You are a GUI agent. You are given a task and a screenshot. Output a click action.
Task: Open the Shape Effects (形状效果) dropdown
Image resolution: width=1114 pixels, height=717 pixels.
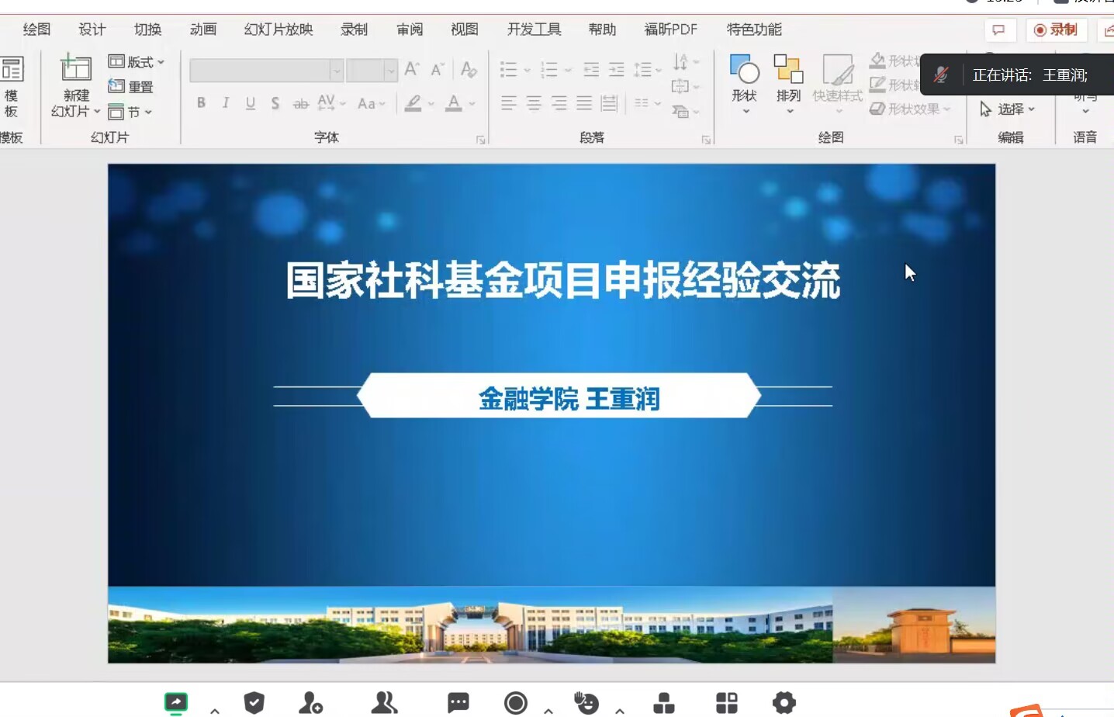910,109
